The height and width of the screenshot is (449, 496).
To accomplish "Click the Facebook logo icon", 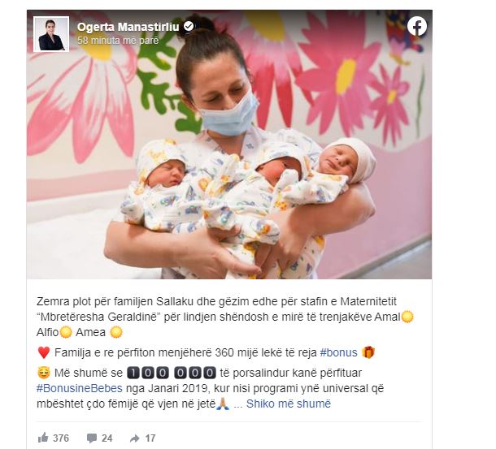I will click(416, 26).
